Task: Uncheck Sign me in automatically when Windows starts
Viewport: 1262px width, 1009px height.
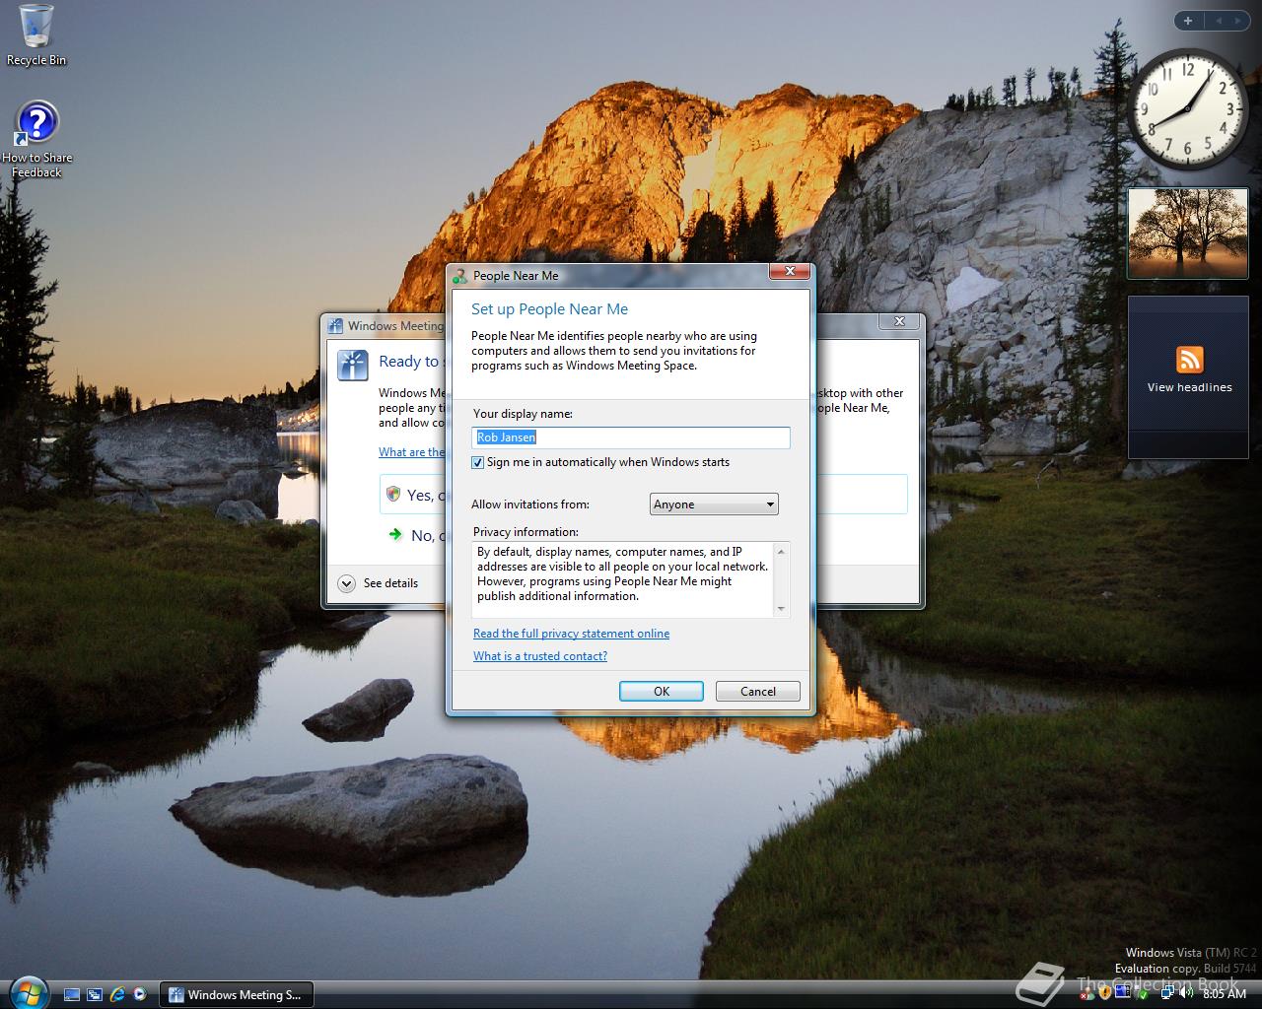Action: 478,462
